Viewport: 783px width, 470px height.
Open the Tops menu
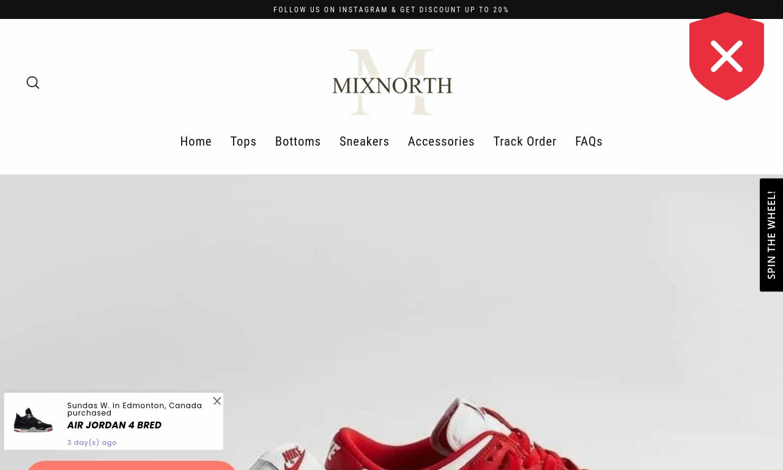(243, 141)
